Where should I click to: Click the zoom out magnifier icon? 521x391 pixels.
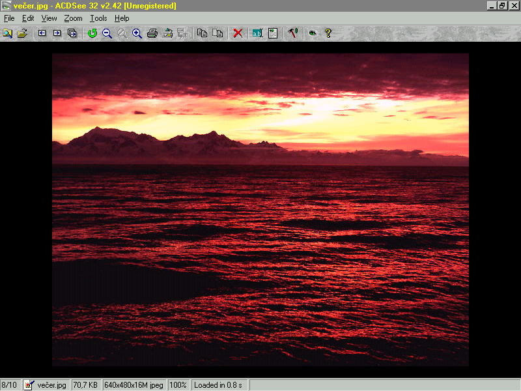pyautogui.click(x=107, y=33)
